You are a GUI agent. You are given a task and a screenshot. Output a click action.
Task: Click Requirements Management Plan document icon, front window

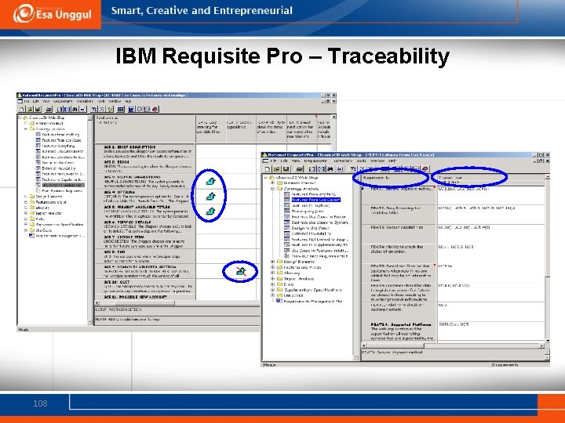[x=279, y=301]
